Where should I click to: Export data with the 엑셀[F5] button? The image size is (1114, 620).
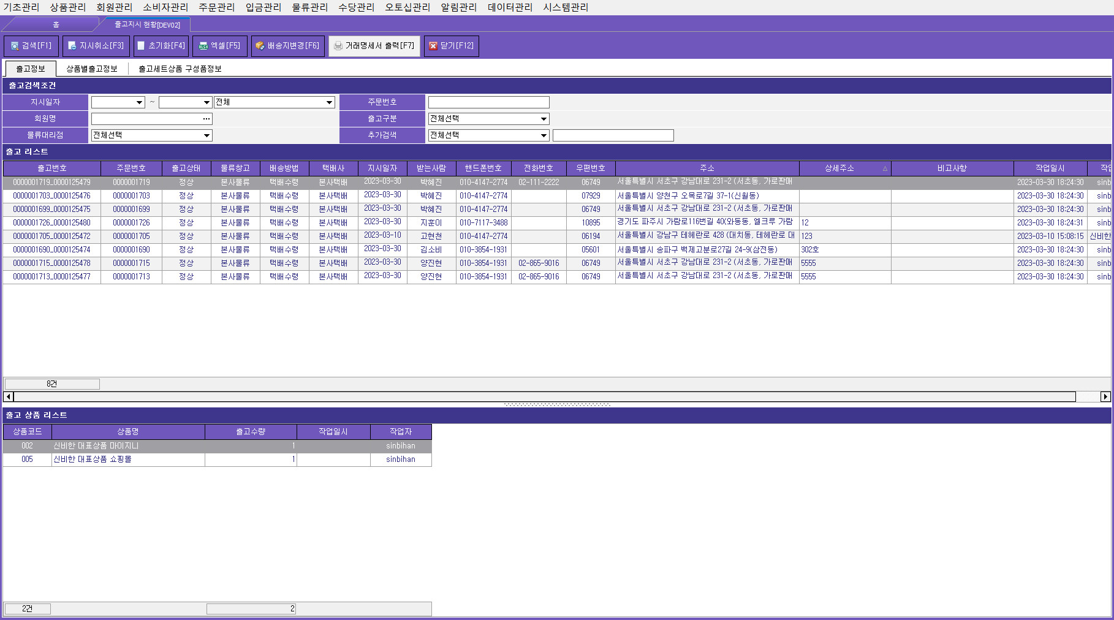pyautogui.click(x=220, y=46)
